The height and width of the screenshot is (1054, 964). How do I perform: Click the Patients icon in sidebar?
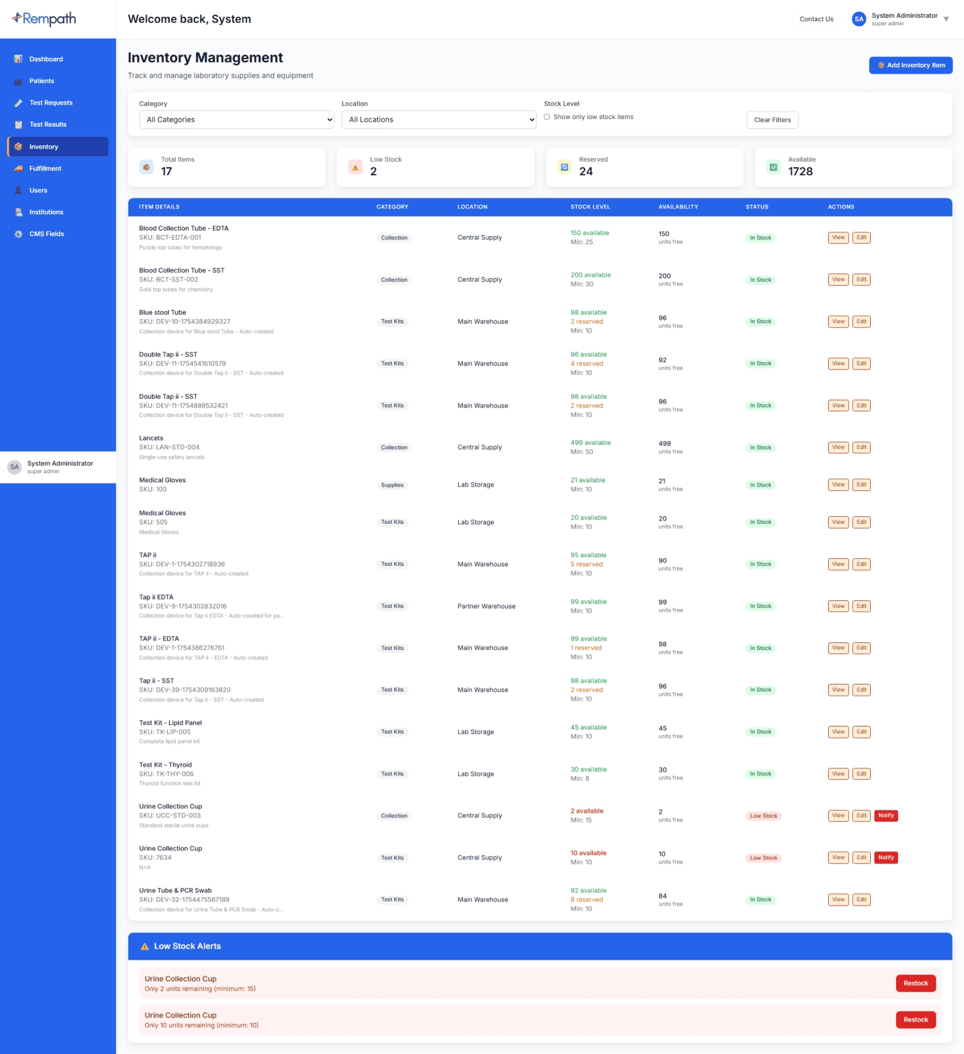tap(18, 81)
